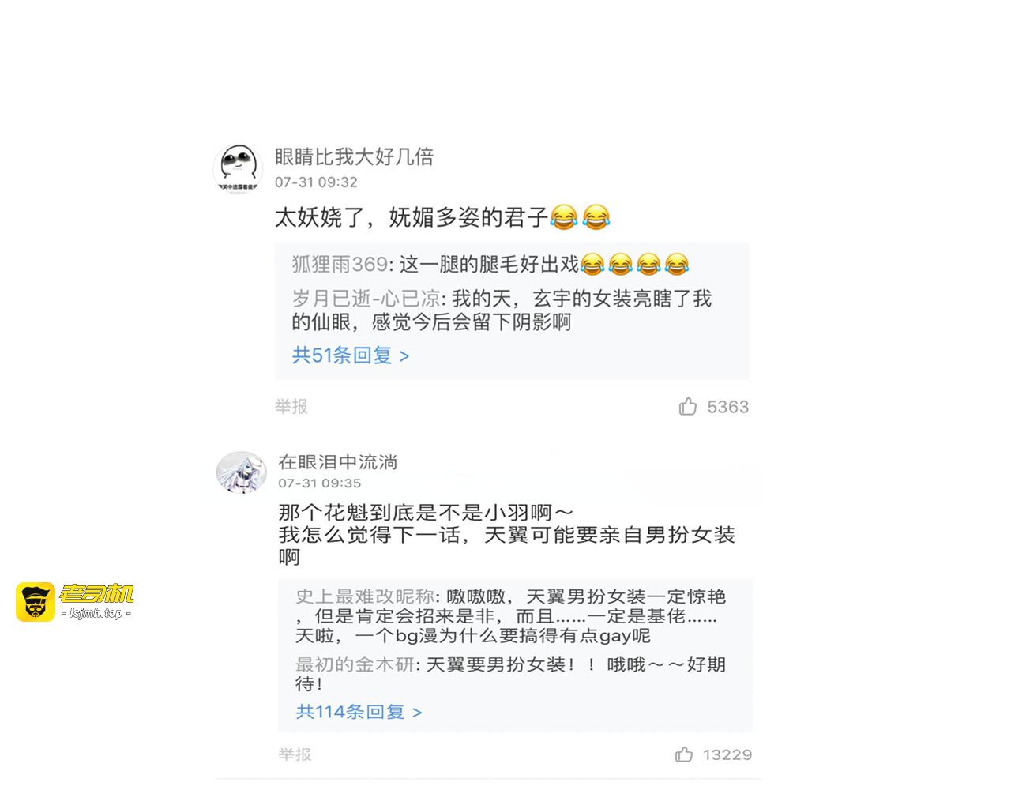
Task: Open username 眼睛比我大好几倍 profile
Action: pyautogui.click(x=354, y=156)
